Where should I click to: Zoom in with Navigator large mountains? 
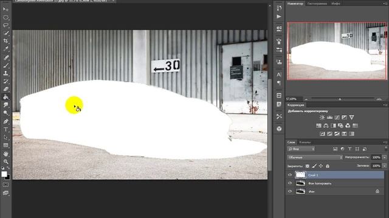pos(379,99)
